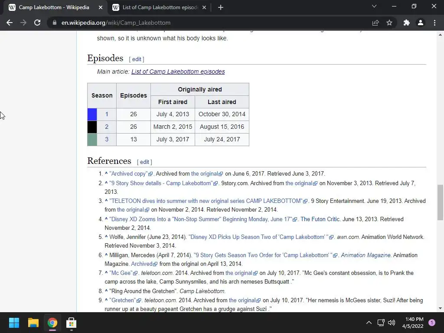
Task: Open "the original" link in reference 2
Action: click(x=301, y=183)
